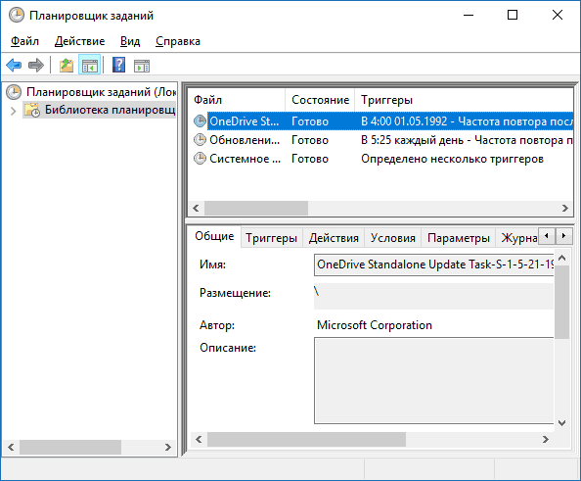The height and width of the screenshot is (481, 581).
Task: Click task list scroll right arrow
Action: (565, 209)
